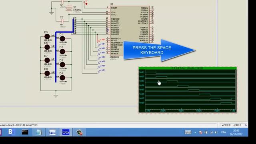Select the U1 microcontroller chip body
Image resolution: width=256 pixels, height=144 pixels.
(130, 31)
